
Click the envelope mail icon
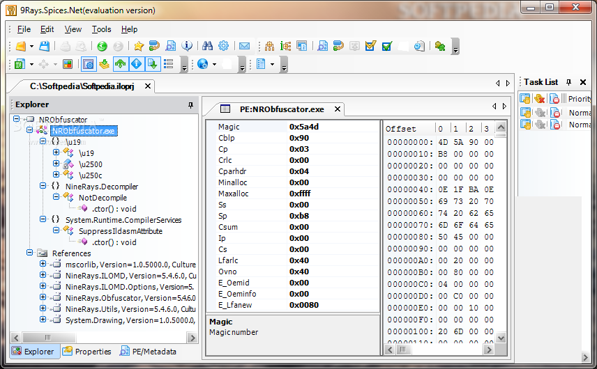click(244, 47)
